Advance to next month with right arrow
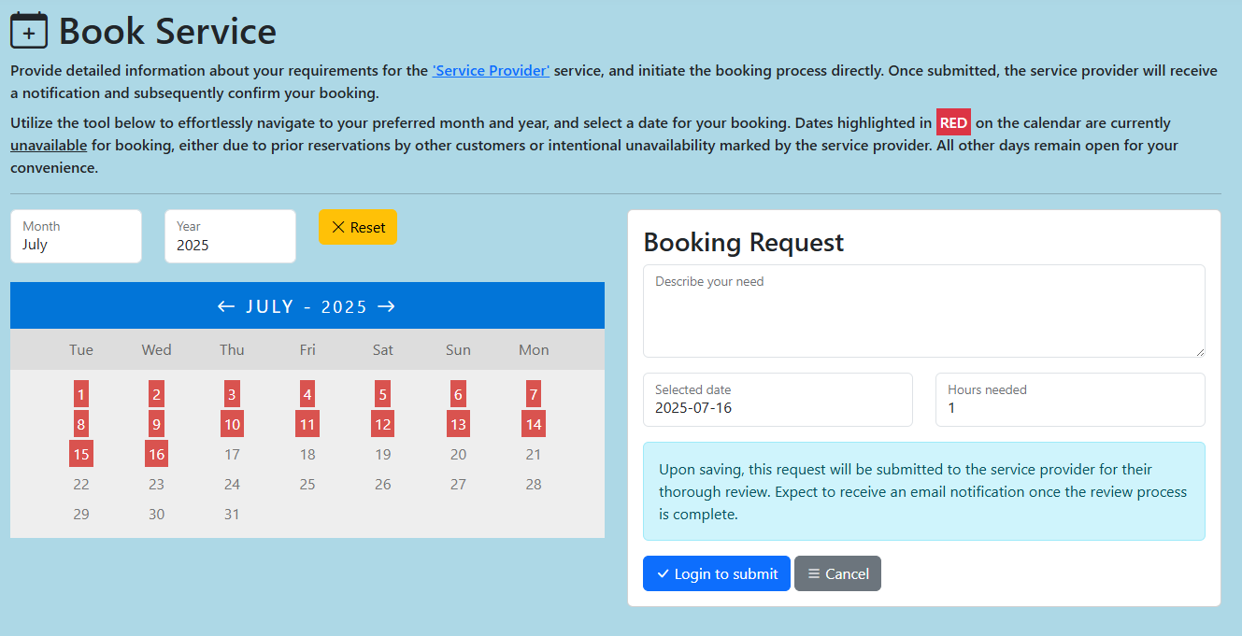 (x=387, y=306)
